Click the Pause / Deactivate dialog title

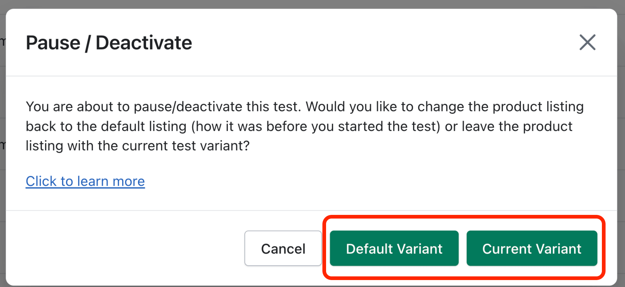pos(109,43)
